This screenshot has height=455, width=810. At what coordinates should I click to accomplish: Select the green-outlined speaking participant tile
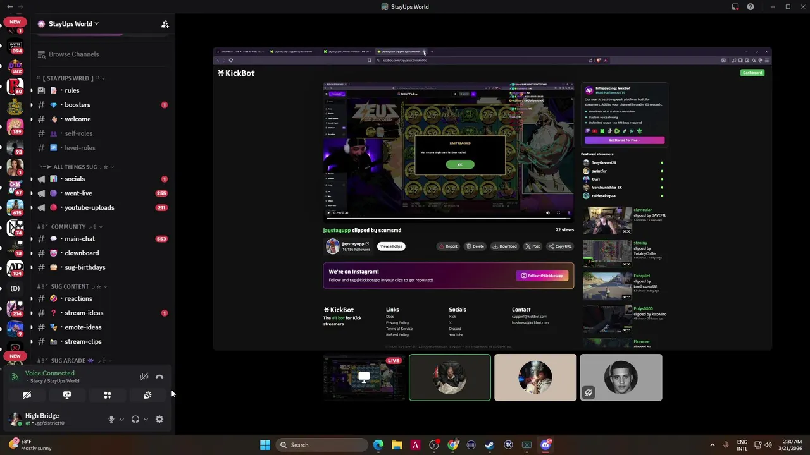pos(449,377)
